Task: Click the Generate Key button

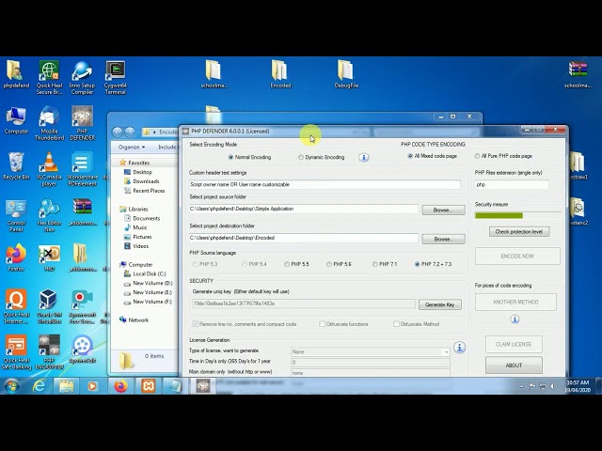Action: [x=440, y=304]
